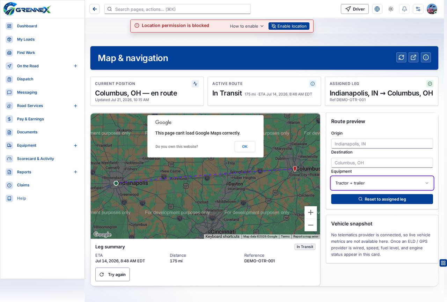Expand the Reports submenu

coord(75,172)
